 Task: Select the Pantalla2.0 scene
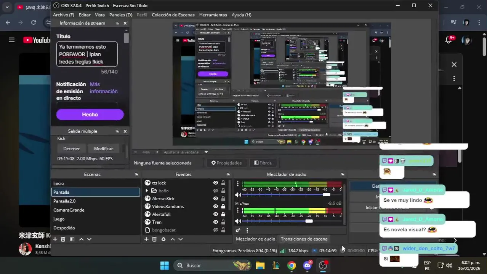click(x=95, y=201)
